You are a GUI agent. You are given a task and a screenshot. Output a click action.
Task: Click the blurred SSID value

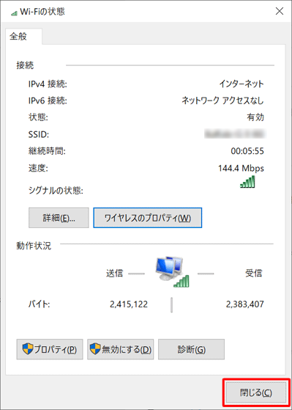[x=235, y=134]
